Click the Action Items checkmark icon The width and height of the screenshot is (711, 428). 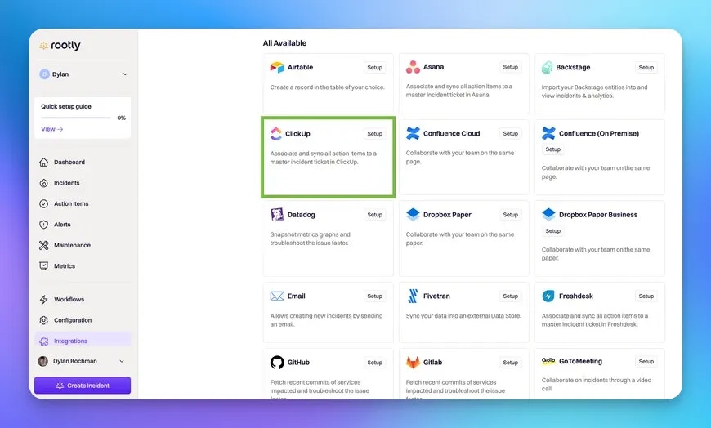point(43,203)
